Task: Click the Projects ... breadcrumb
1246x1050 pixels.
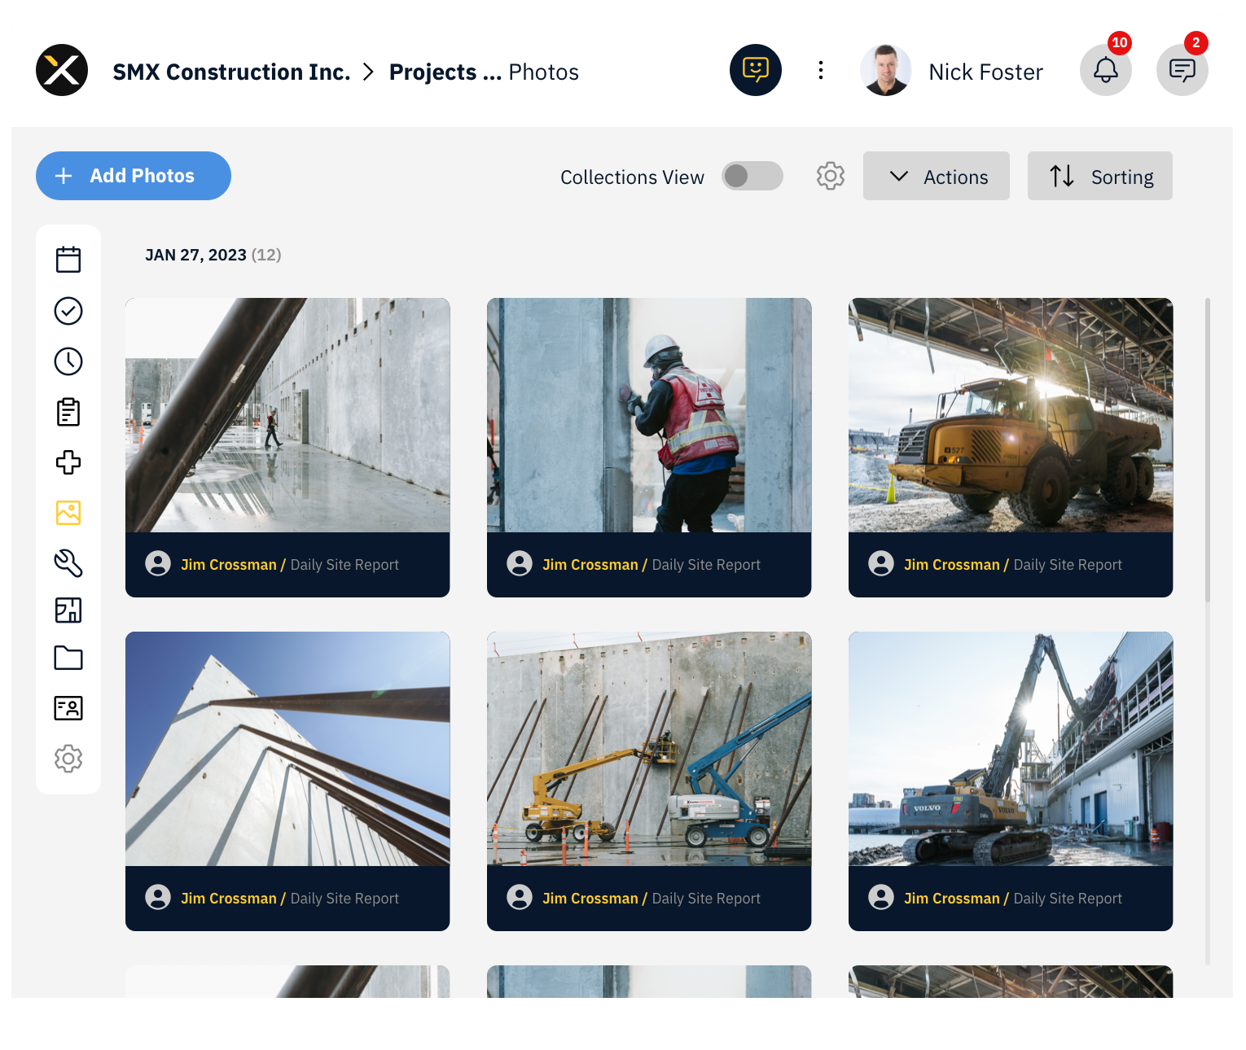Action: [445, 72]
